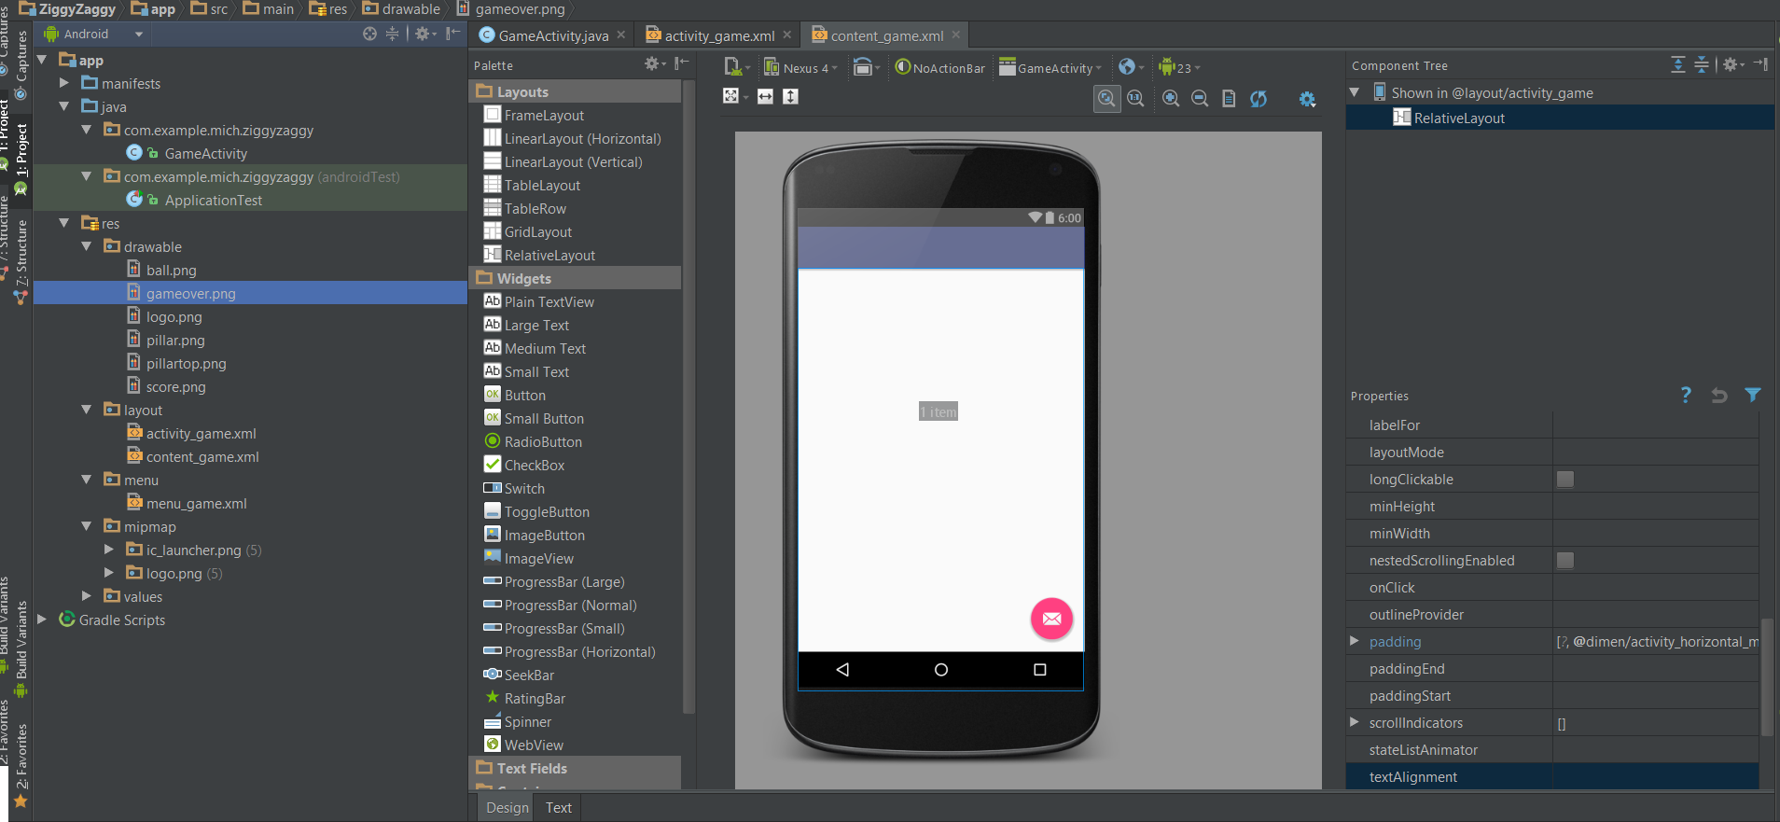This screenshot has height=822, width=1780.
Task: Expand ic_launcher.png group
Action: (109, 550)
